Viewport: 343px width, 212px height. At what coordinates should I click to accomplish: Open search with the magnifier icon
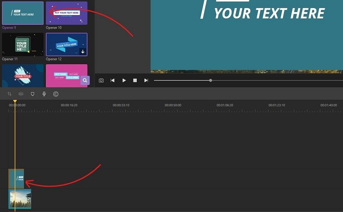[x=85, y=80]
